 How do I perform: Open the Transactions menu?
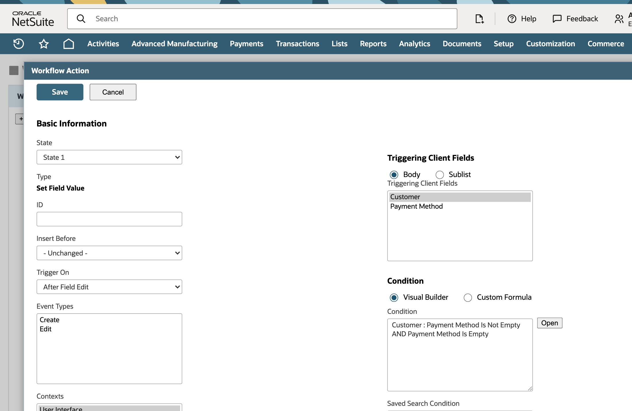(297, 44)
